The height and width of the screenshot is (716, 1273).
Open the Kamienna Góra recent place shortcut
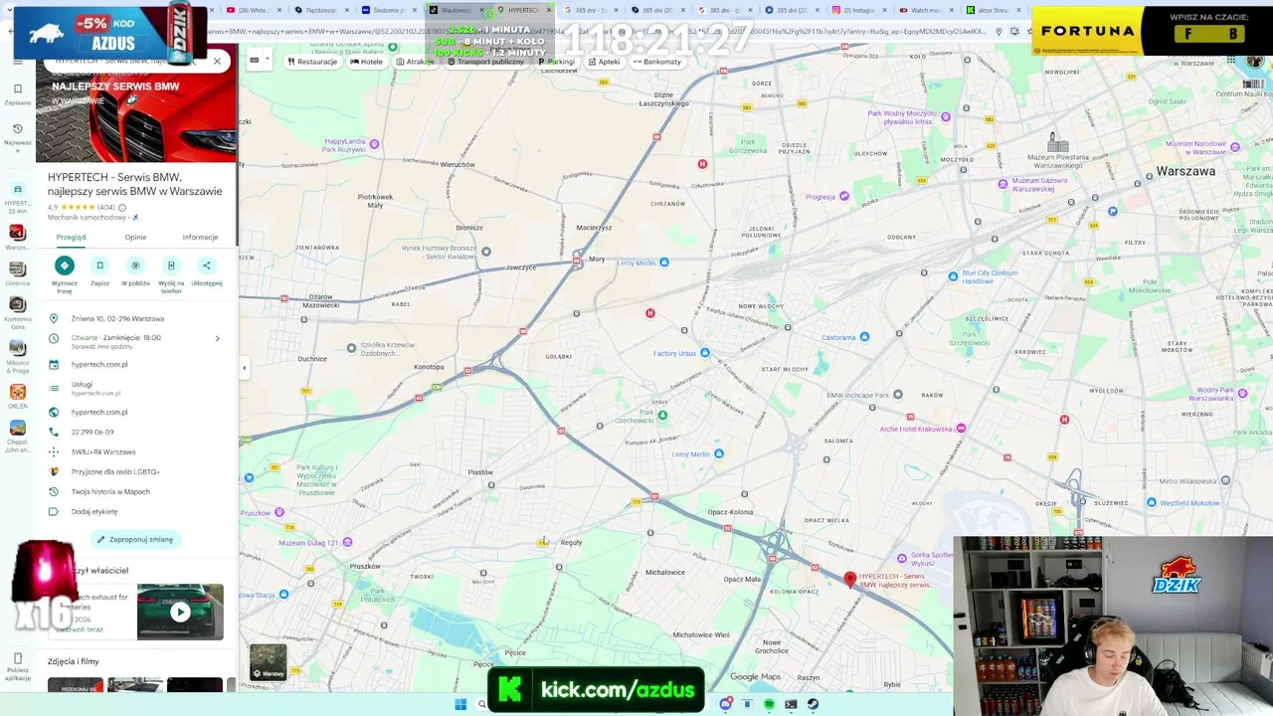(17, 313)
